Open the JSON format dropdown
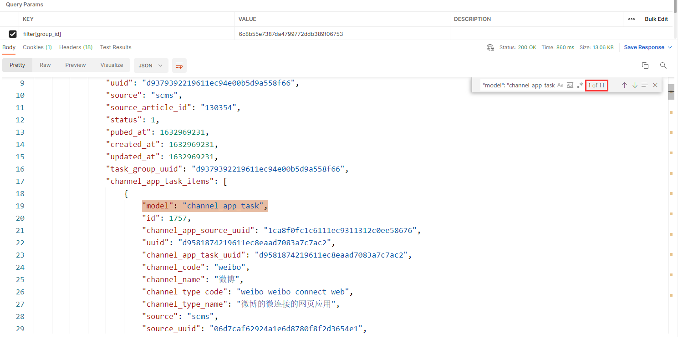 (151, 66)
